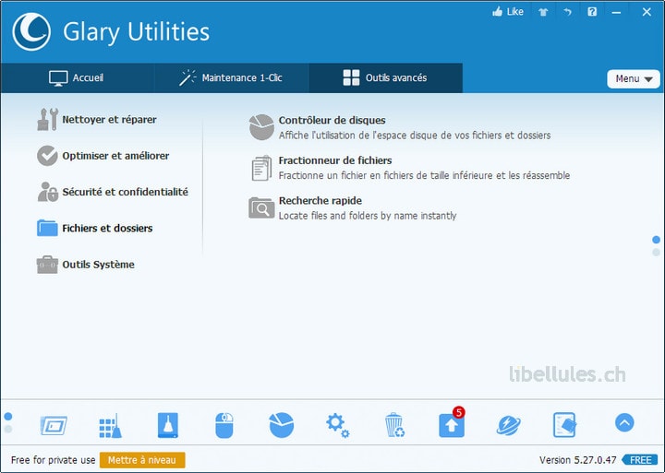
Task: Select the second page dot on right
Action: pyautogui.click(x=656, y=253)
